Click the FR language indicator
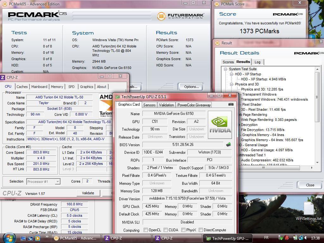 pyautogui.click(x=266, y=238)
